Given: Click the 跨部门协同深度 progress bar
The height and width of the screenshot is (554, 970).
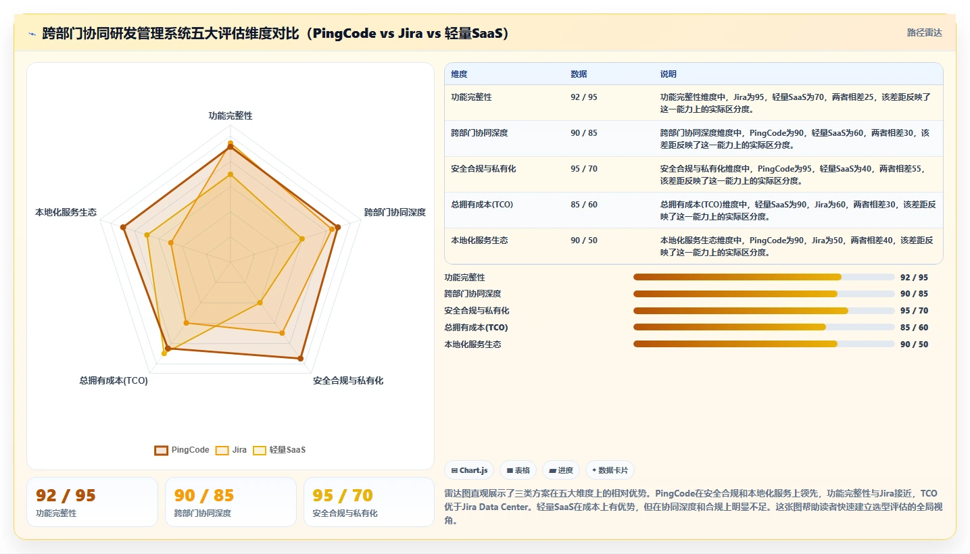Looking at the screenshot, I should coord(764,294).
